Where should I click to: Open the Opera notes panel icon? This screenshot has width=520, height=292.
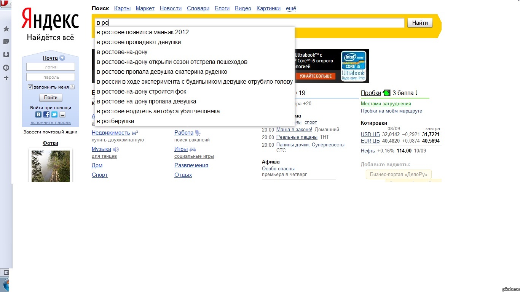(x=6, y=41)
